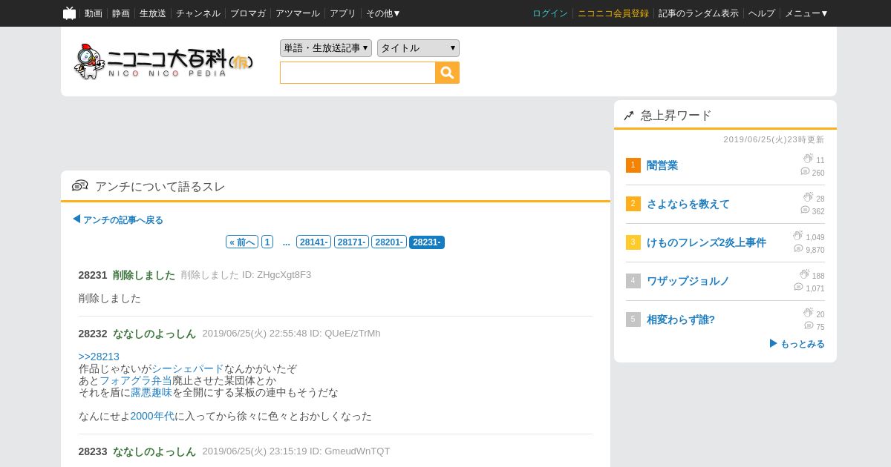
Task: Click post number 28231
Action: point(93,275)
